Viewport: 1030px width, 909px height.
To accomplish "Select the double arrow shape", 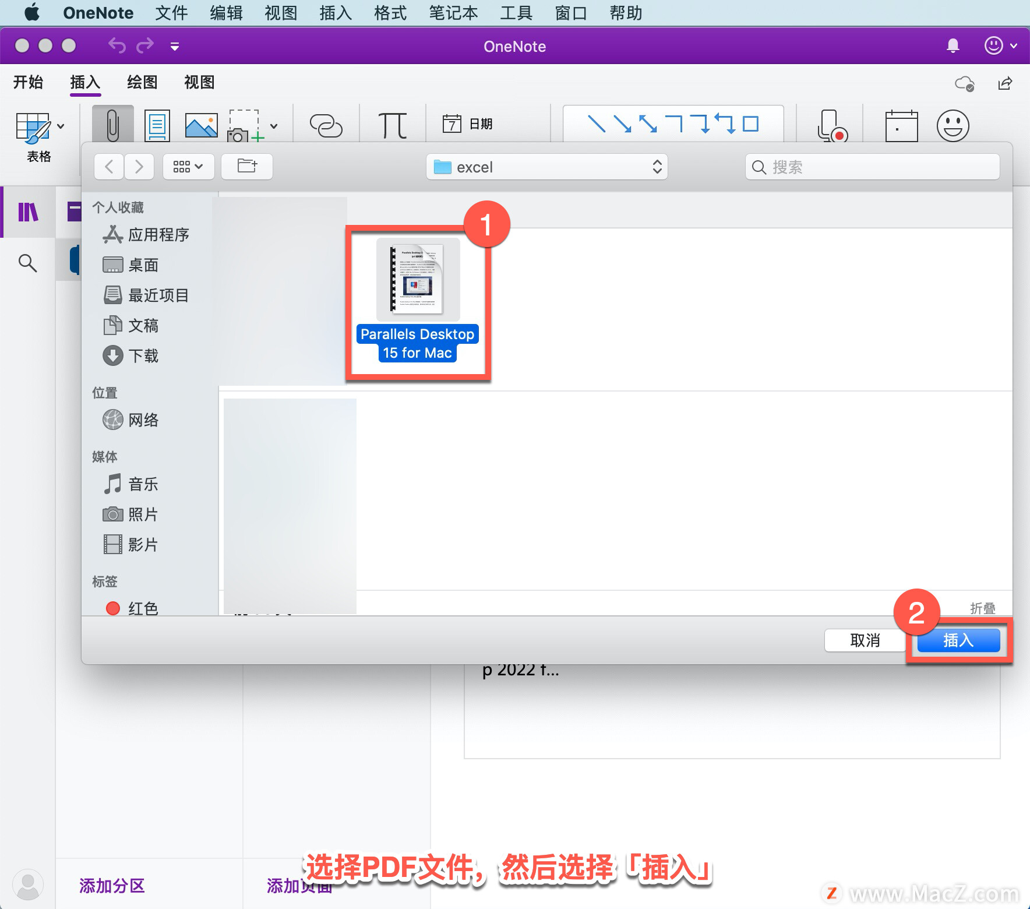I will 648,124.
